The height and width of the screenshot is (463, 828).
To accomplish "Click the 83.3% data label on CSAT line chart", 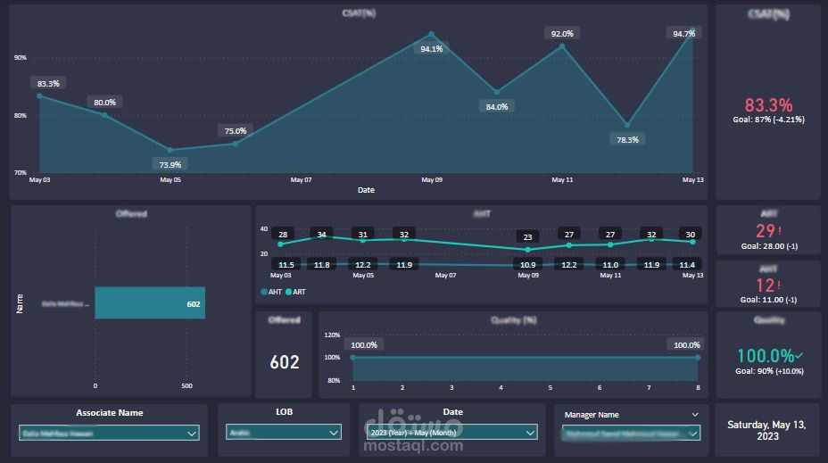I will (48, 84).
